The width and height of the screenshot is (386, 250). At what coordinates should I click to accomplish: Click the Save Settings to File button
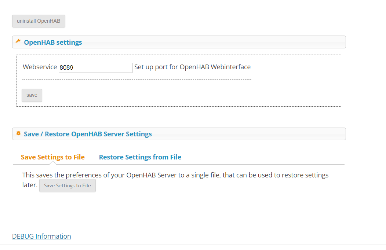(x=68, y=185)
